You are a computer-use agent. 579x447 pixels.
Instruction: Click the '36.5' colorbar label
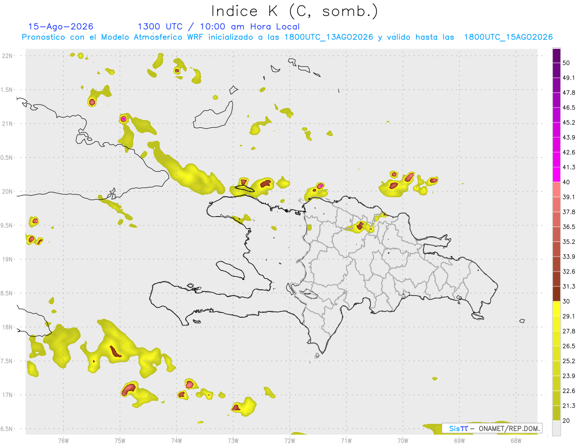point(569,227)
